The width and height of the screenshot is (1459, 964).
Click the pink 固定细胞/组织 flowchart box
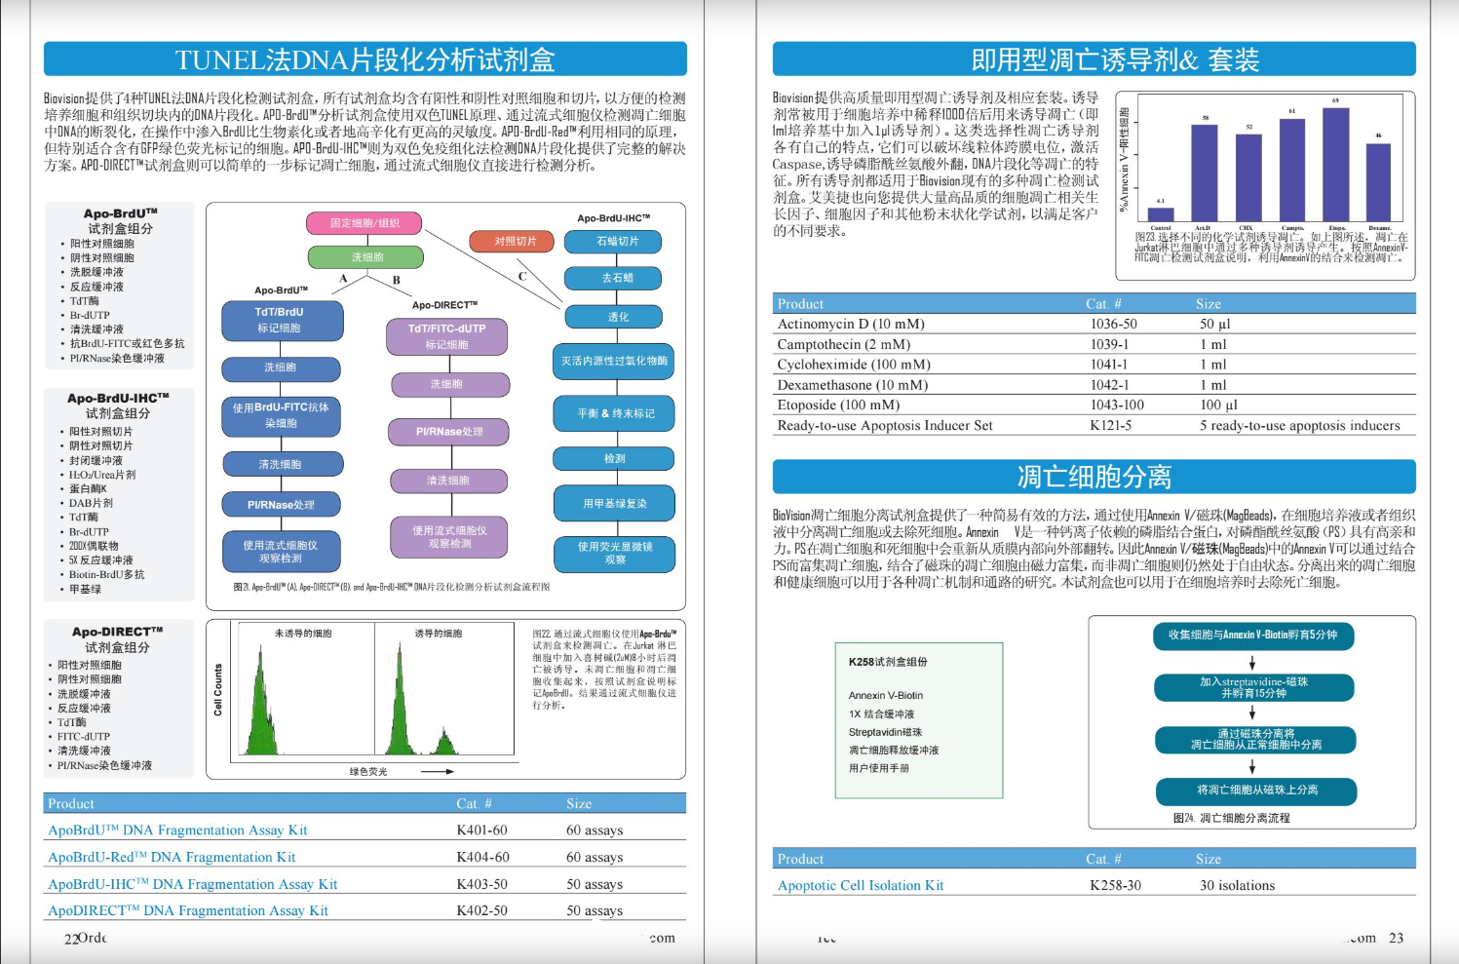click(x=364, y=223)
